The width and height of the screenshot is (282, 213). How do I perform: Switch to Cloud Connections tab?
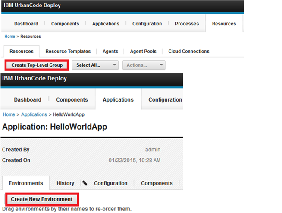pyautogui.click(x=189, y=52)
